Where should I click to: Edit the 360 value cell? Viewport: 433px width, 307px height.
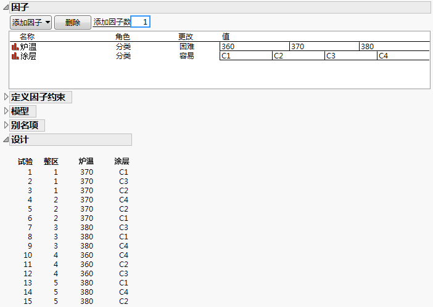click(x=255, y=47)
